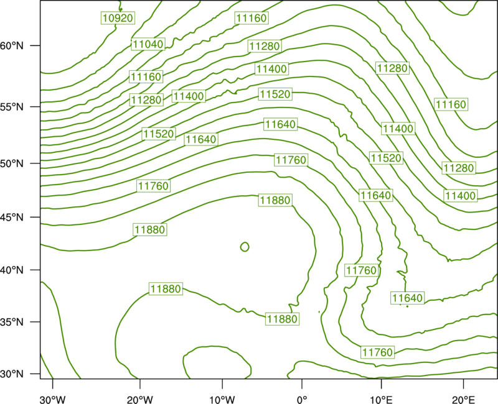
Task: Click the 0° longitude axis label
Action: click(x=302, y=400)
